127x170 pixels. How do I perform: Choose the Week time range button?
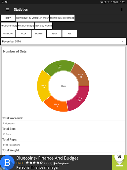point(23,34)
